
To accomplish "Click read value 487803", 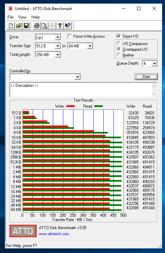I will pyautogui.click(x=148, y=138).
